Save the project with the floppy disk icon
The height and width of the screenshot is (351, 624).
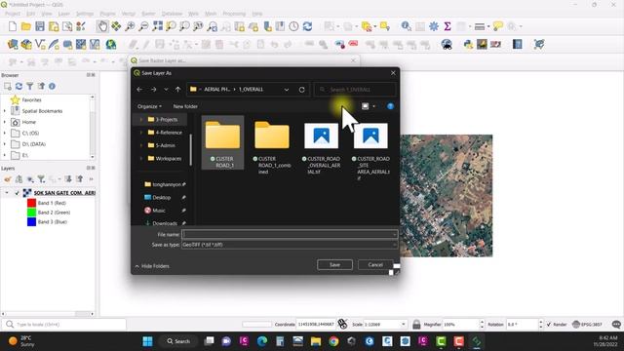click(40, 26)
